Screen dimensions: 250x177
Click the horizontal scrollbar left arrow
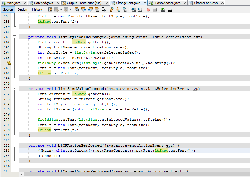[22, 174]
